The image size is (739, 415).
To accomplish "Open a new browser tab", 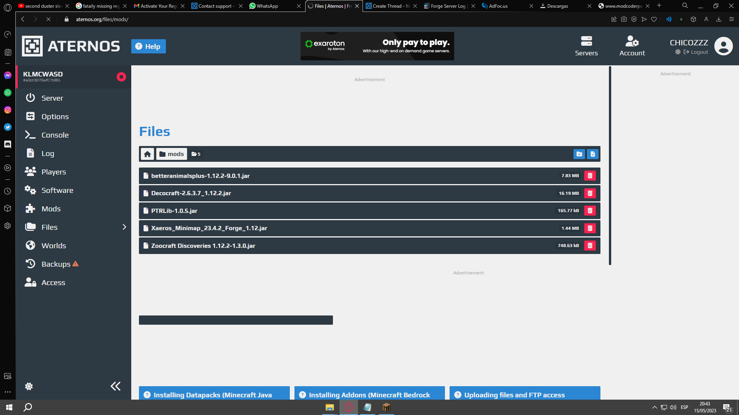I will tap(659, 5).
